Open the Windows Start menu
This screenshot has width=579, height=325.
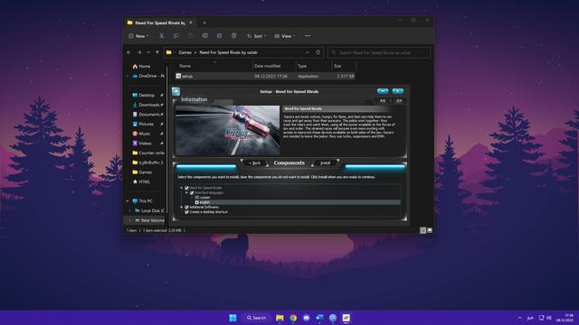click(x=233, y=318)
